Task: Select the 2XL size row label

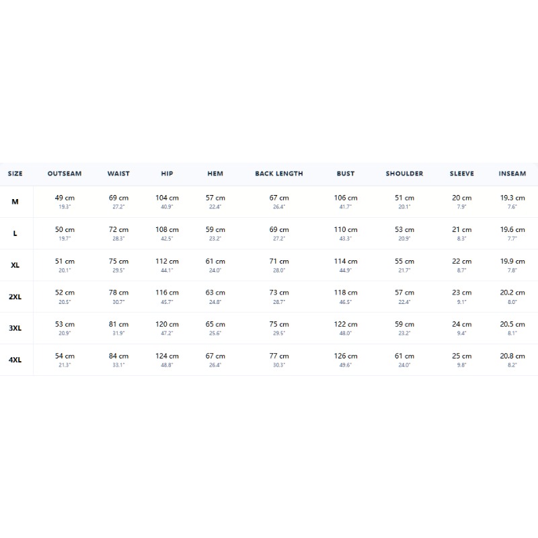Action: click(15, 297)
